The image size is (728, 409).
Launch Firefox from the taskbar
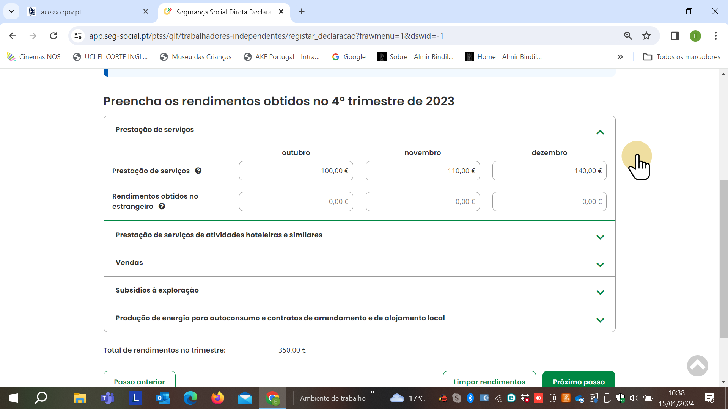tap(217, 398)
